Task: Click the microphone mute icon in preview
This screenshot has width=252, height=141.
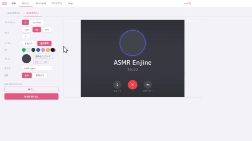Action: (117, 85)
